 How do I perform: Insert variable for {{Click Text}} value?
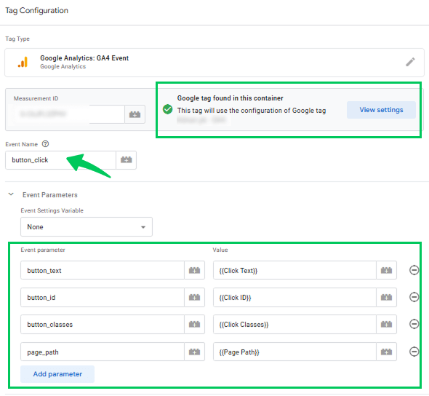pyautogui.click(x=386, y=270)
